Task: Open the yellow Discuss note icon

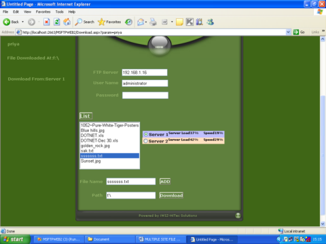Action: tap(179, 22)
